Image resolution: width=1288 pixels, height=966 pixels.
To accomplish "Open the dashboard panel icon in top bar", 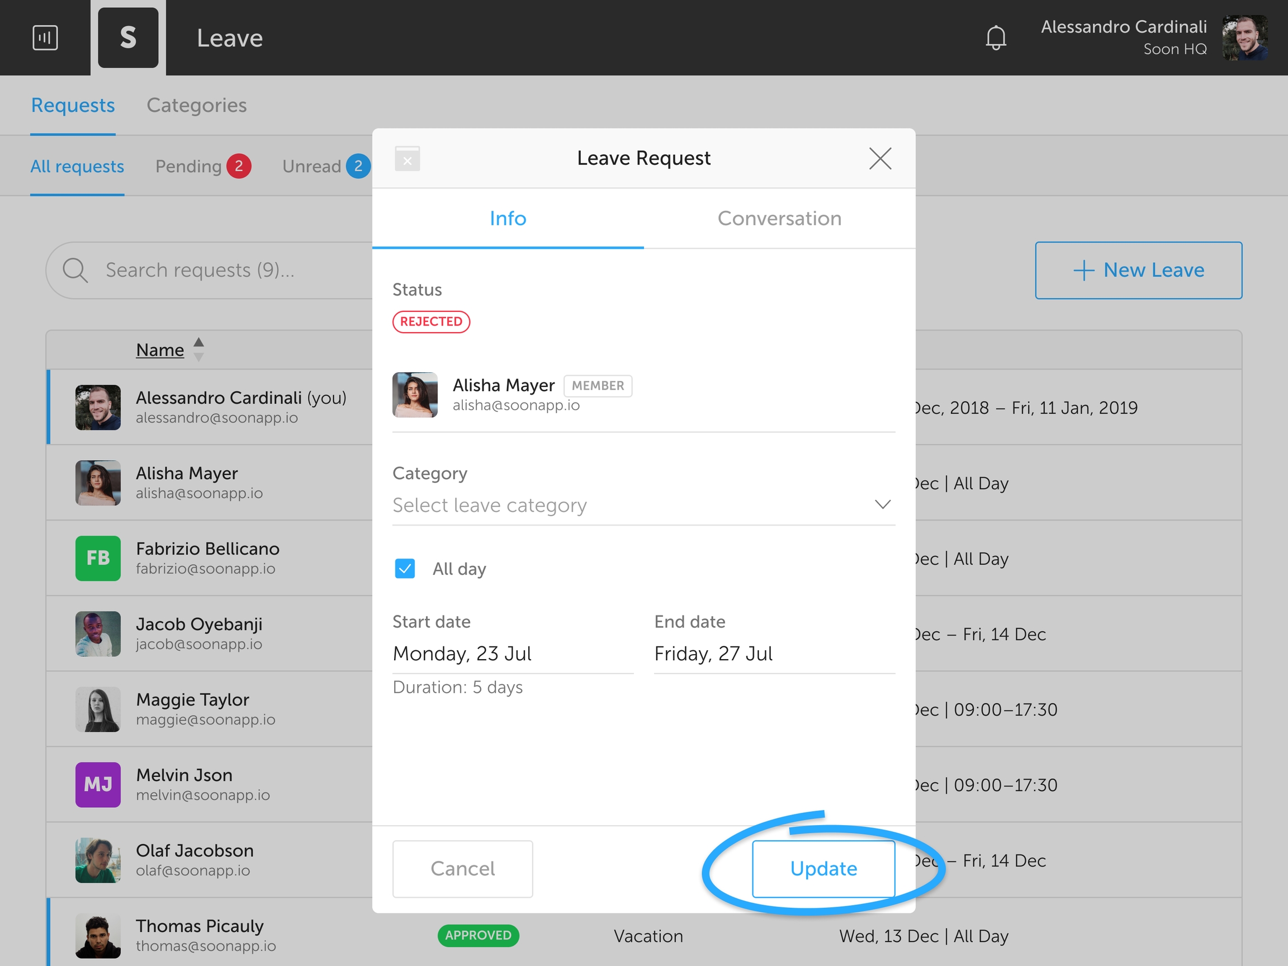I will pos(45,38).
